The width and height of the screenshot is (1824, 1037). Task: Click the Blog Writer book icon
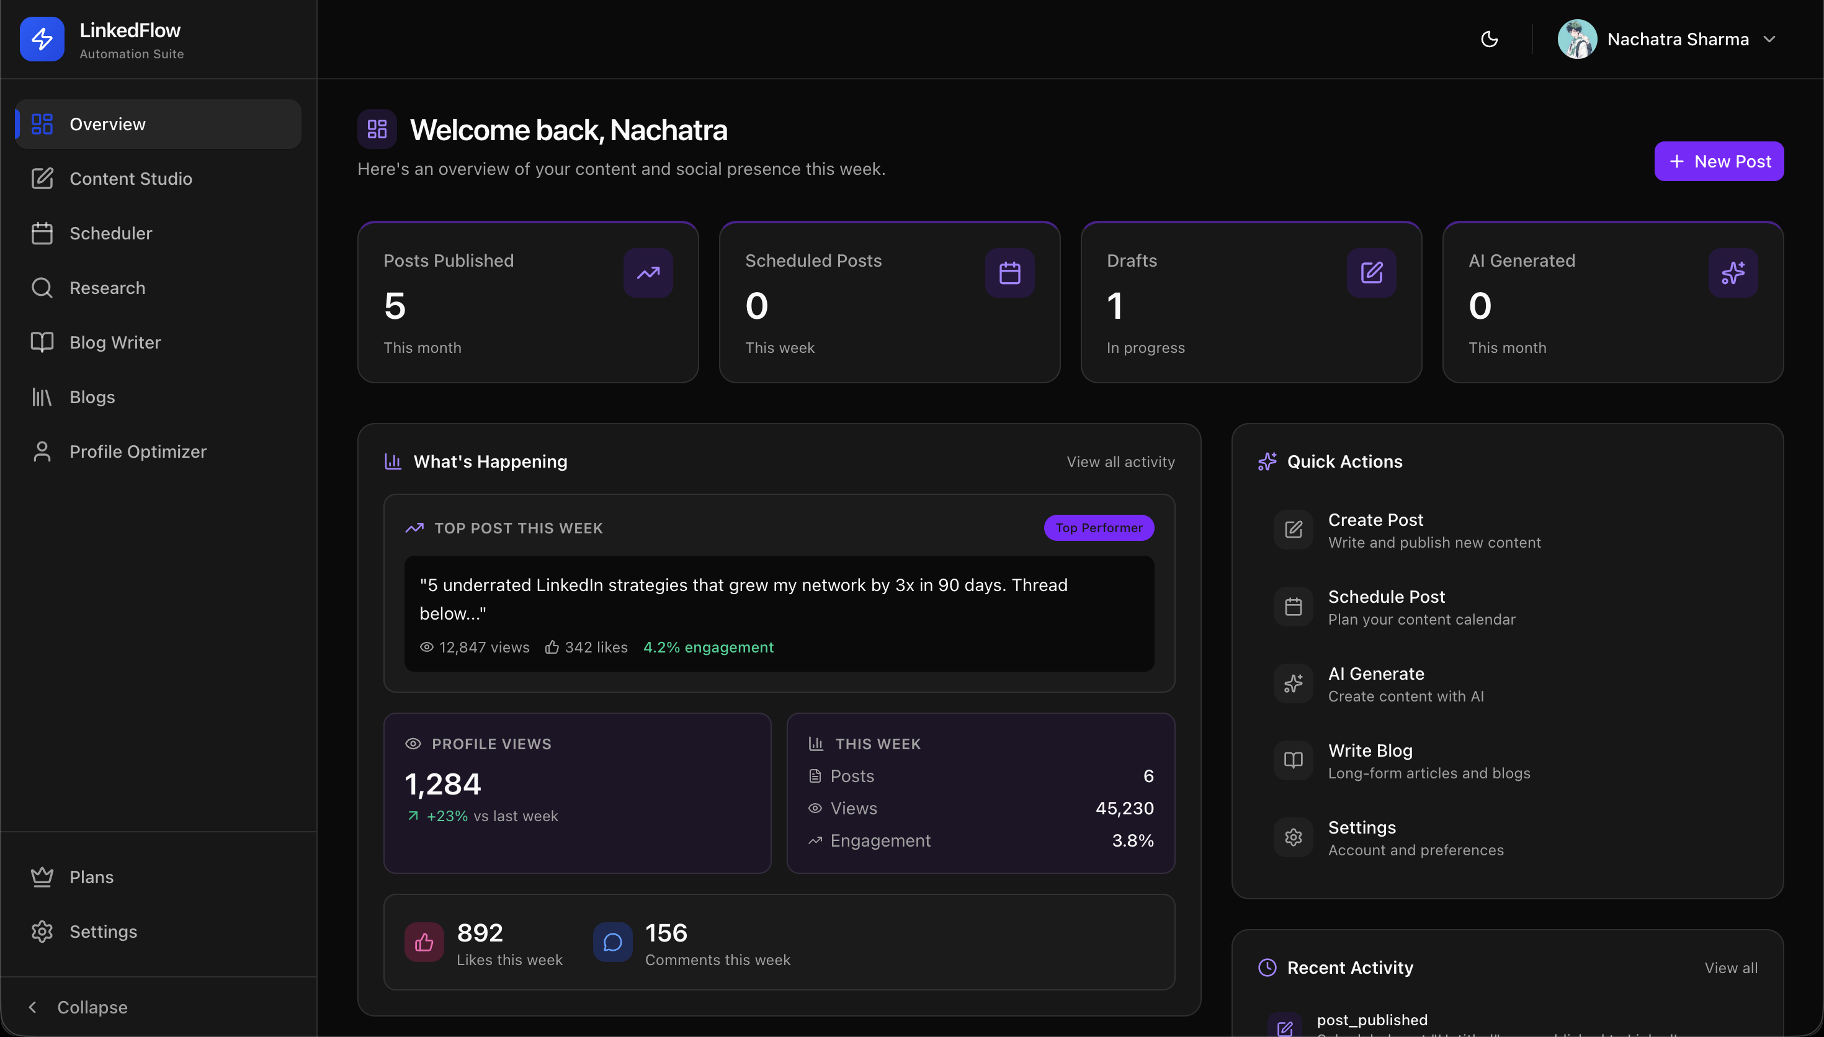(42, 342)
